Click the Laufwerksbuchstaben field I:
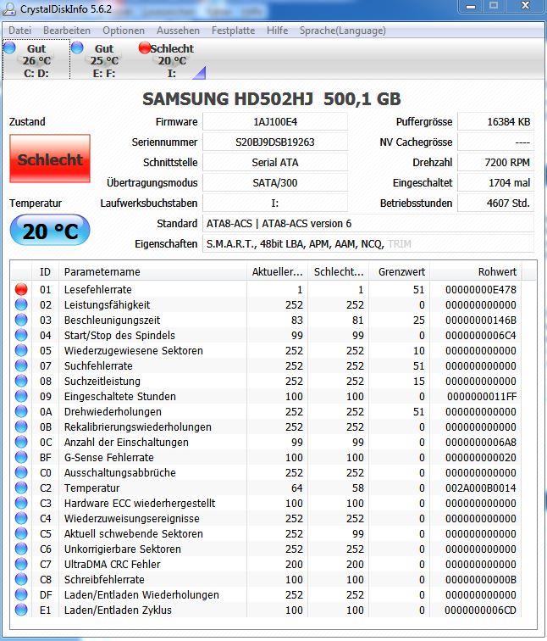 point(275,203)
